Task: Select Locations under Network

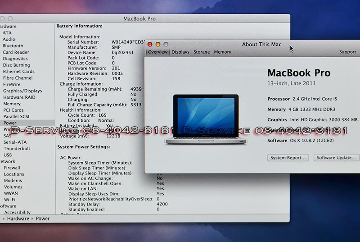Action: tap(14, 174)
